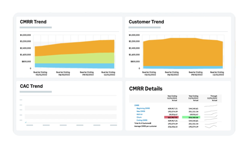Open the Beginning CMRR row link
The height and width of the screenshot is (146, 246).
click(x=144, y=108)
